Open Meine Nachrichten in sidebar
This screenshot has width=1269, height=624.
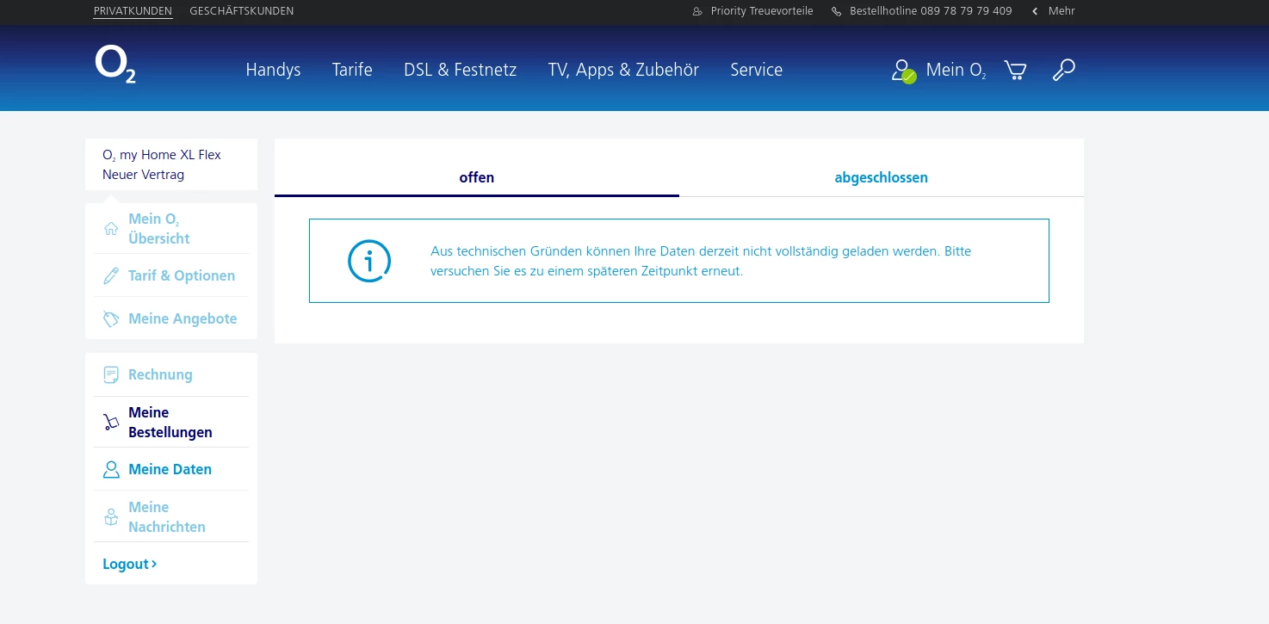click(x=167, y=516)
